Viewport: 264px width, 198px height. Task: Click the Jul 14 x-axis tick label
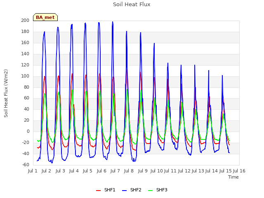click(212, 171)
